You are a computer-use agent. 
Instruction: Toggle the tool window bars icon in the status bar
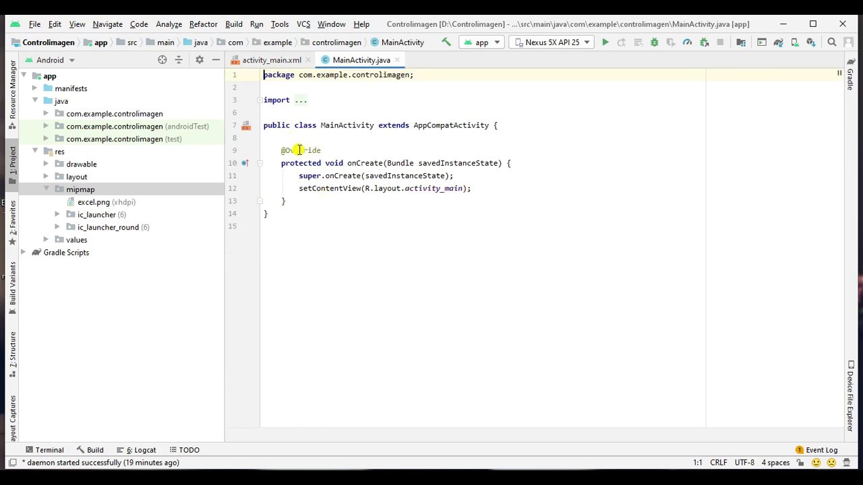(x=11, y=463)
